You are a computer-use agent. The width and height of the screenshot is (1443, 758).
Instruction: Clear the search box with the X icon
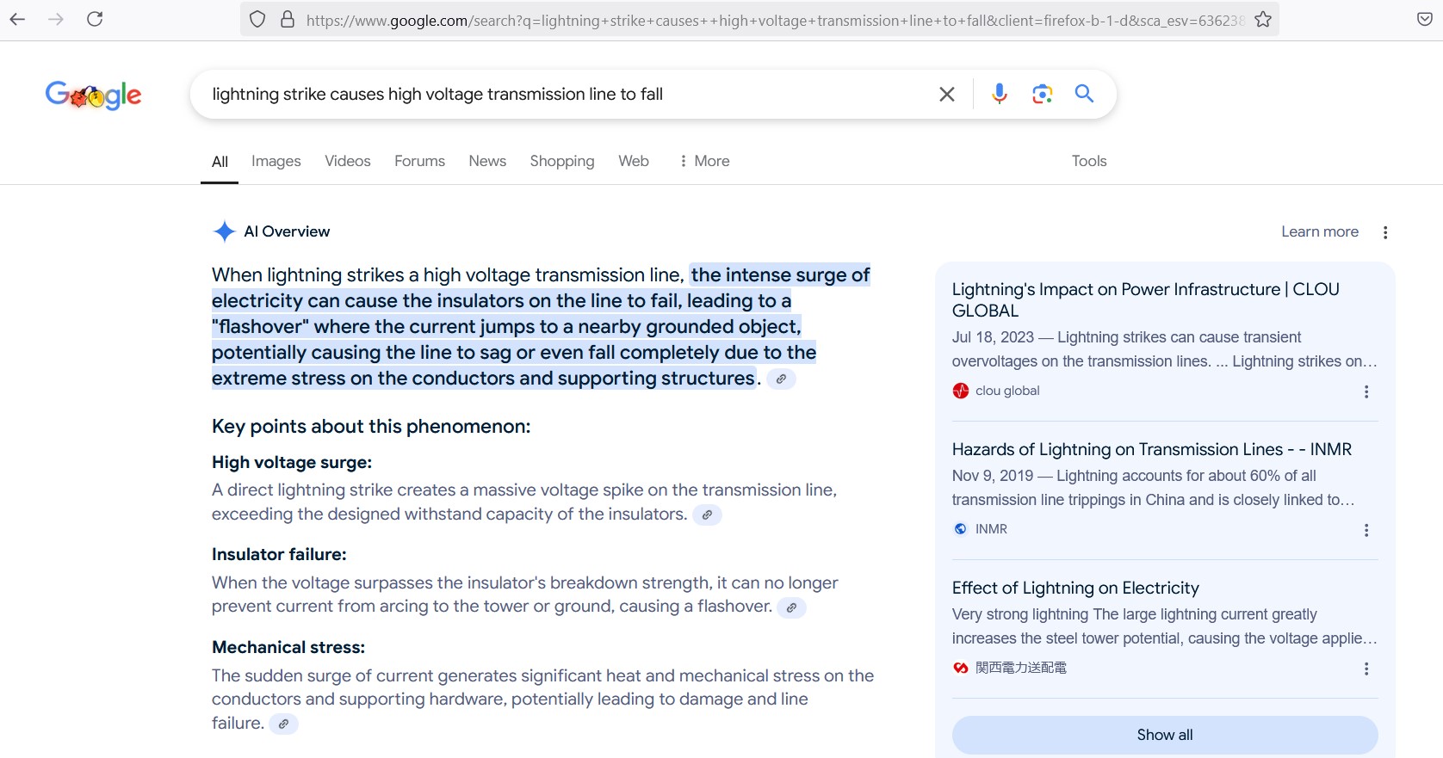946,95
